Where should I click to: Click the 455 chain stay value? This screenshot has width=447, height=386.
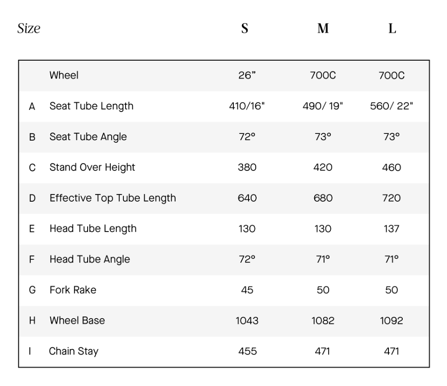[x=247, y=351]
